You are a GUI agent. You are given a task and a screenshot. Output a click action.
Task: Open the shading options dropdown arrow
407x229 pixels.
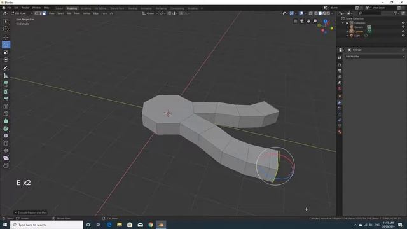(332, 13)
